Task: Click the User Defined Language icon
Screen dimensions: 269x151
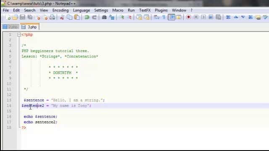Action: pyautogui.click(x=179, y=17)
